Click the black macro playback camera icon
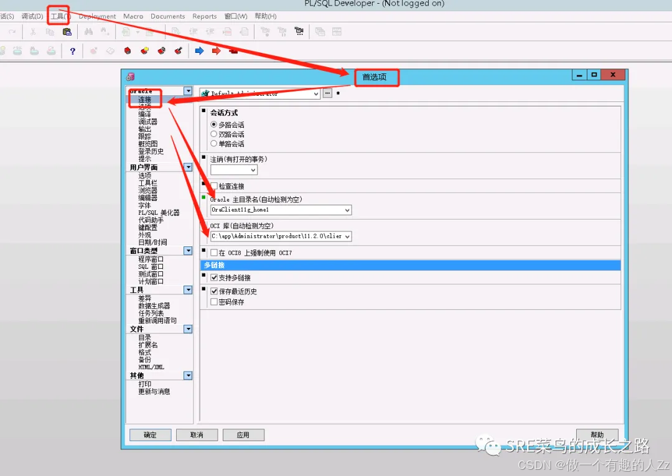The height and width of the screenshot is (476, 672). 299,31
